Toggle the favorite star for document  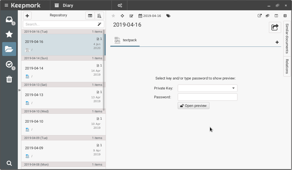coord(113,16)
